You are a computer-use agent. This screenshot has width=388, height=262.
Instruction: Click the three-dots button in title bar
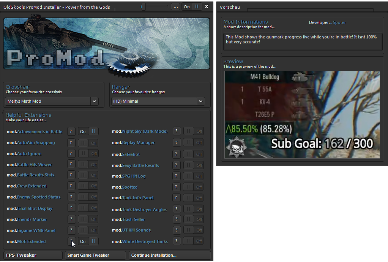click(175, 7)
